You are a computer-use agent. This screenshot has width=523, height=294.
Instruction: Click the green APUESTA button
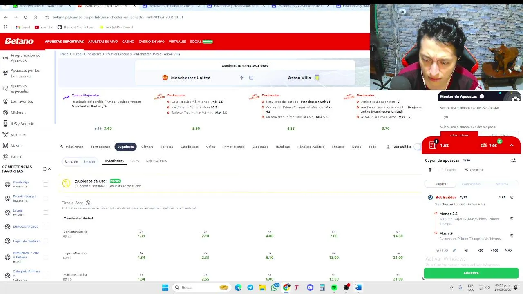[x=471, y=273]
